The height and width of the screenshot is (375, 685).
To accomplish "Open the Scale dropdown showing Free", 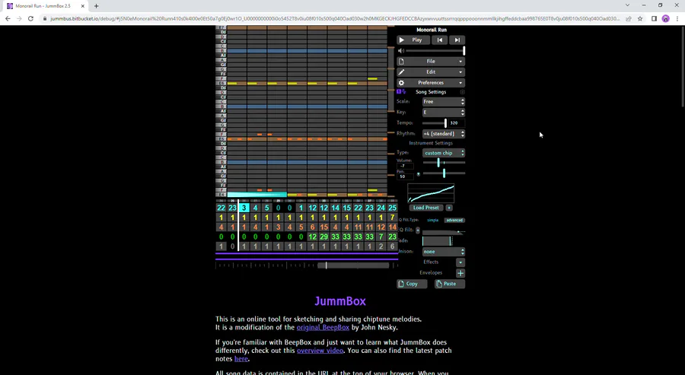I will 444,101.
